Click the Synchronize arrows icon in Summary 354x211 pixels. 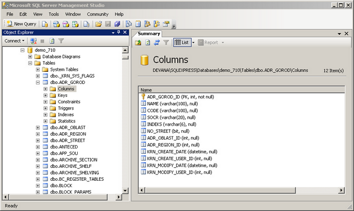pos(157,42)
